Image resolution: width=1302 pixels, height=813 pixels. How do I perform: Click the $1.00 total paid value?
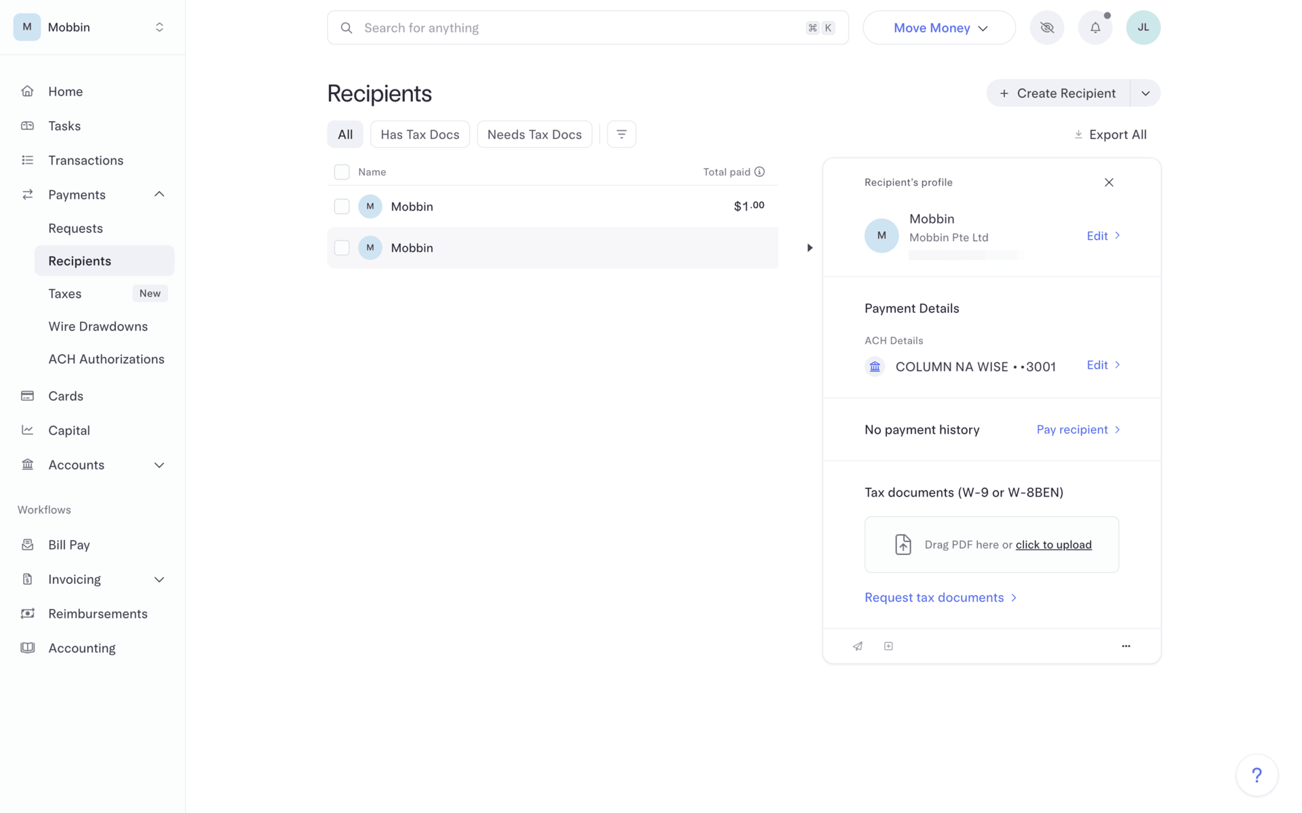[x=749, y=206]
